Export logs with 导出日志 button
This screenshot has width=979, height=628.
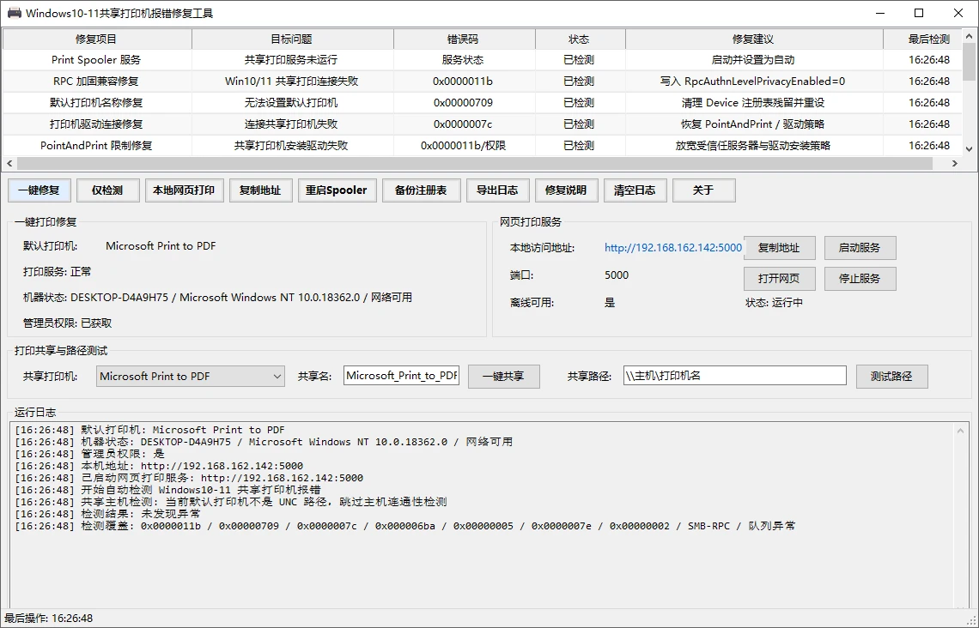497,190
